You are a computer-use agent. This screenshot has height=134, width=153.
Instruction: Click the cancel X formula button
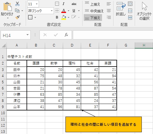(x=45, y=35)
